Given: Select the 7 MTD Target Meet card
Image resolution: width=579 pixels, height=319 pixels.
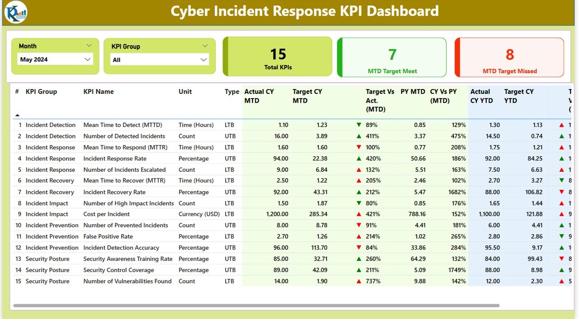Looking at the screenshot, I should coord(391,57).
